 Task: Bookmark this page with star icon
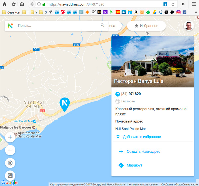[x=14, y=4]
